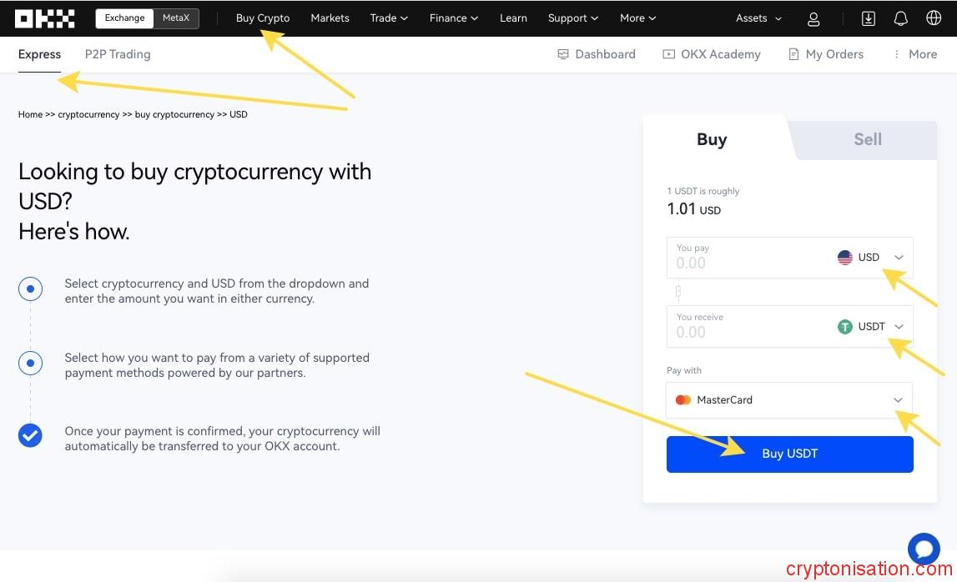Open the chat support bubble
Viewport: 957px width, 582px height.
tap(924, 549)
